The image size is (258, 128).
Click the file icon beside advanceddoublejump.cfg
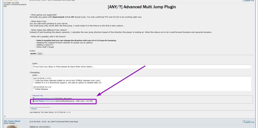(34, 98)
